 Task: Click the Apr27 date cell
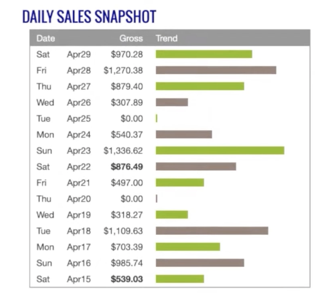pyautogui.click(x=79, y=86)
